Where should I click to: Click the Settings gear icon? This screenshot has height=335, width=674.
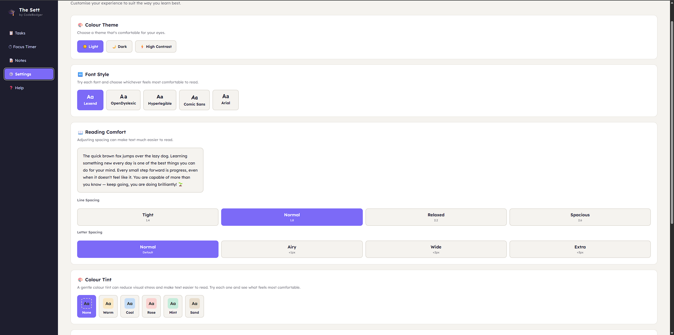11,74
